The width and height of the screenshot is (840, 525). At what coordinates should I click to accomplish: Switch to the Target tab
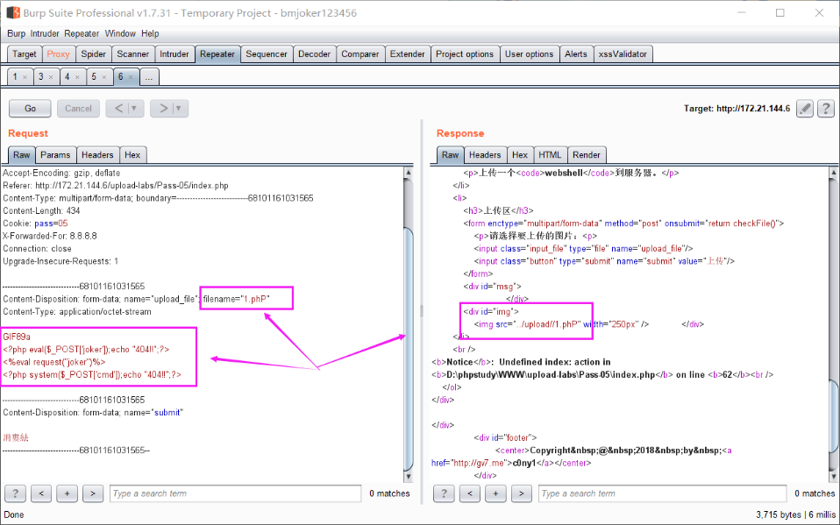[24, 54]
